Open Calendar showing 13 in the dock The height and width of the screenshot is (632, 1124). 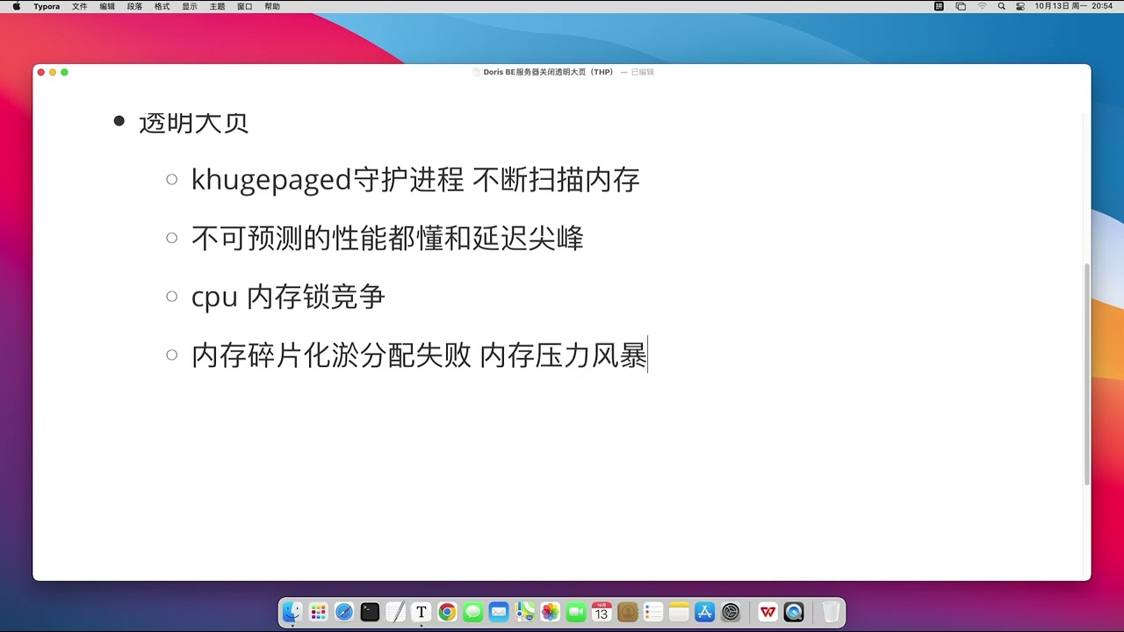602,612
